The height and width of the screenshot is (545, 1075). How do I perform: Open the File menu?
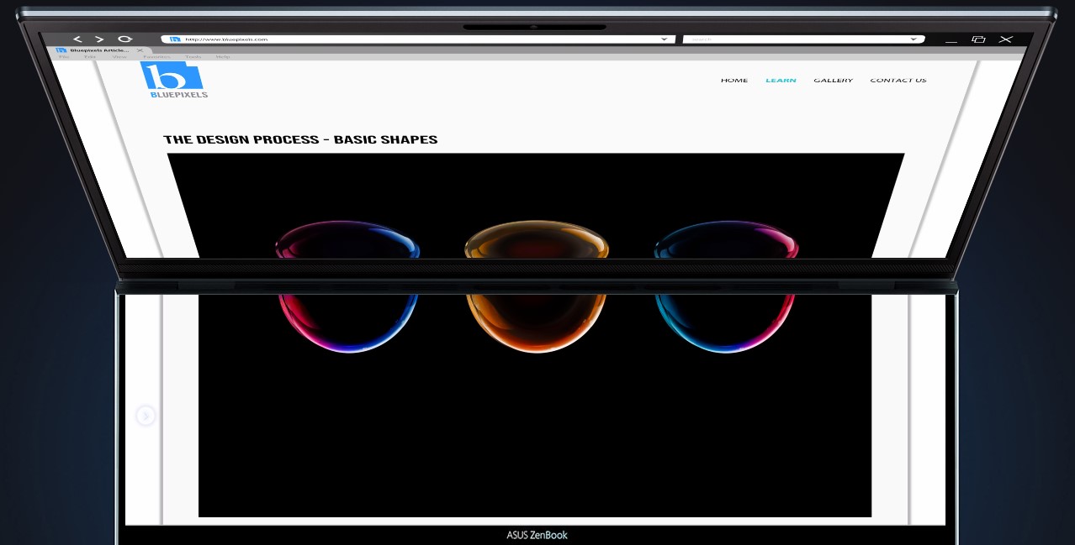pyautogui.click(x=63, y=57)
